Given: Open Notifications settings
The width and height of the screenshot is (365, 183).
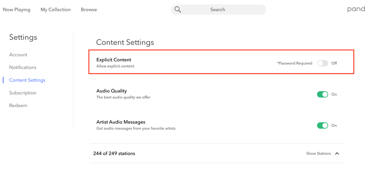Looking at the screenshot, I should 23,67.
